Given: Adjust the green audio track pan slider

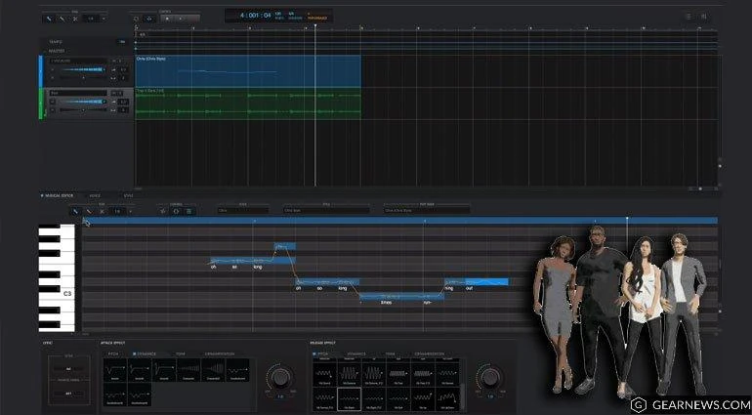Looking at the screenshot, I should tap(81, 110).
